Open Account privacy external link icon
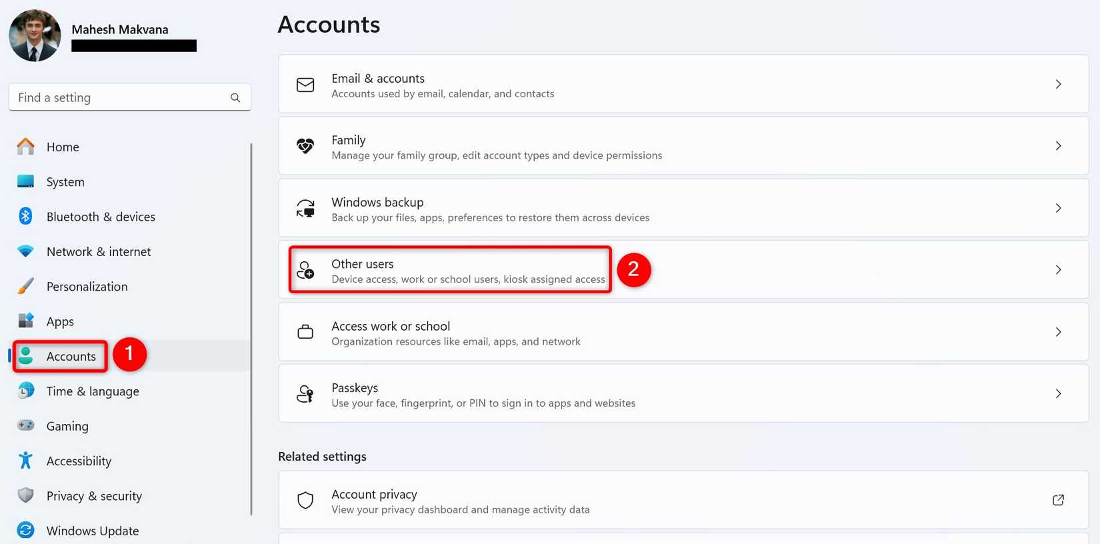The width and height of the screenshot is (1100, 544). click(1058, 500)
